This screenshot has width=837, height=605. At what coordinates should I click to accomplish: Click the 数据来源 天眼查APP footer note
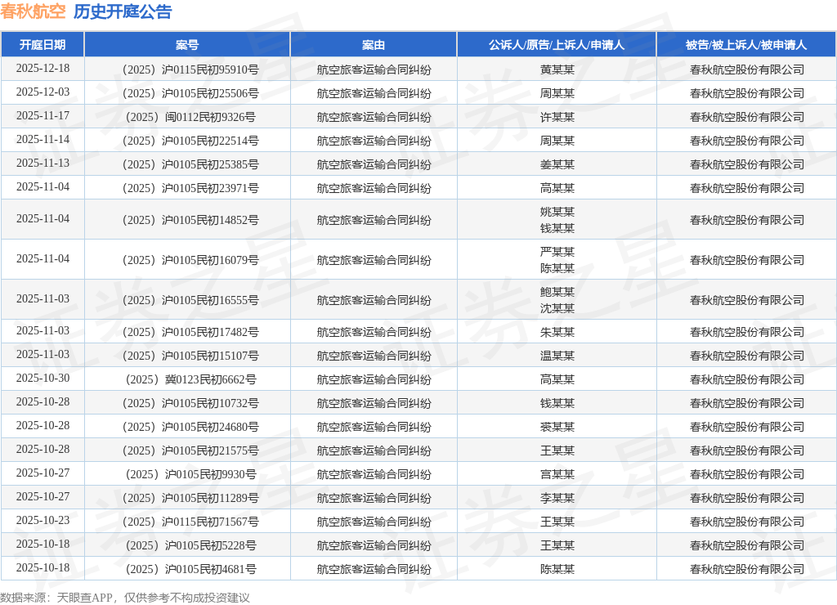(x=125, y=598)
